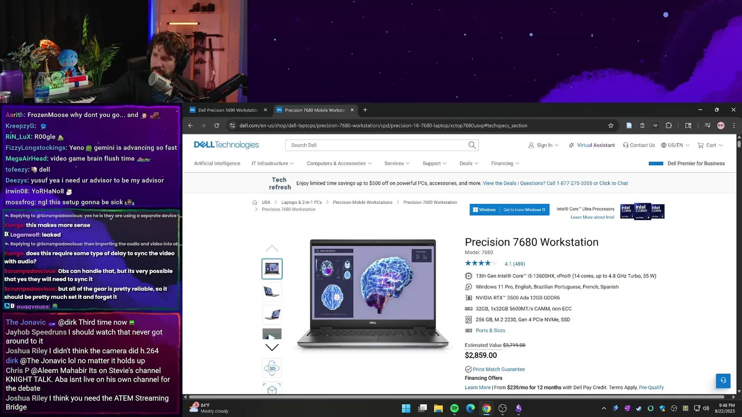Open the 3D view of the laptop
This screenshot has height=417, width=742.
[x=272, y=368]
